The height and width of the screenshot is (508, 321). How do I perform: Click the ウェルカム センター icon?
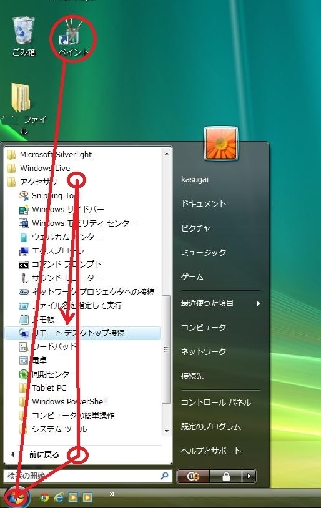pos(24,237)
